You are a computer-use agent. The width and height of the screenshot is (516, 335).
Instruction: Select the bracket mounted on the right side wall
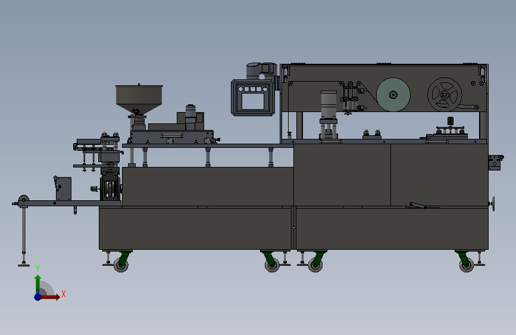tap(496, 163)
